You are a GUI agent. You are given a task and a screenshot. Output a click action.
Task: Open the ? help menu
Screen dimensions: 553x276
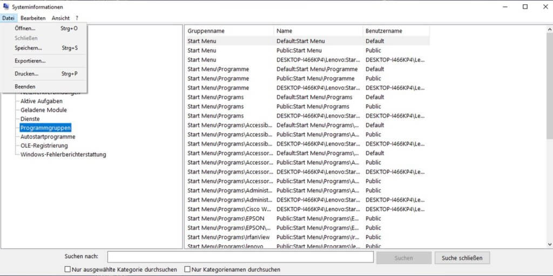click(77, 18)
